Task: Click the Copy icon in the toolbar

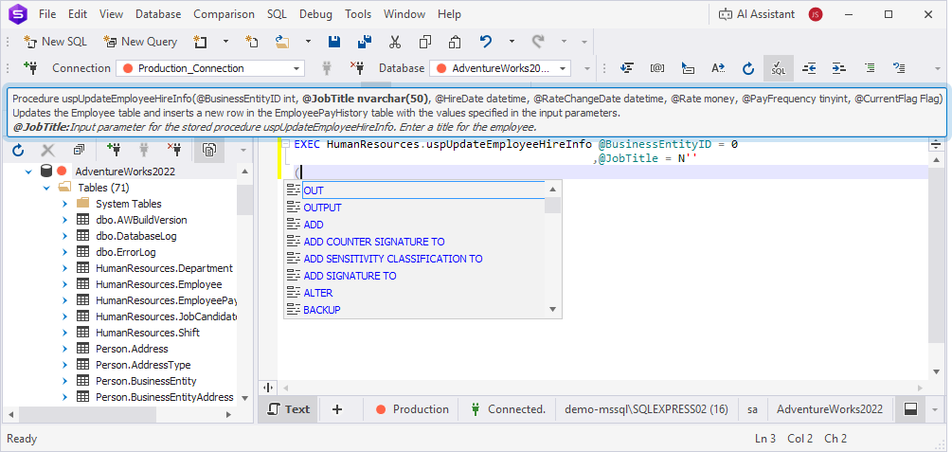Action: coord(425,42)
